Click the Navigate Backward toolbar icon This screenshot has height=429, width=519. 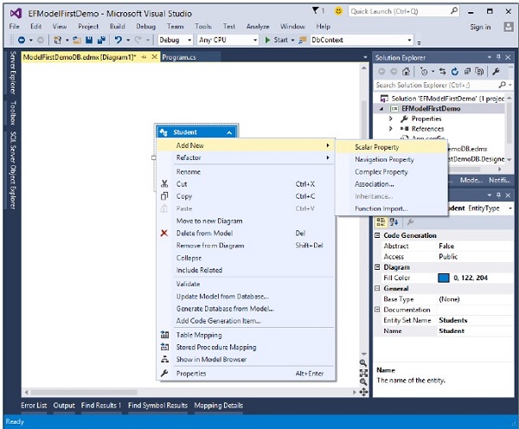tap(22, 40)
